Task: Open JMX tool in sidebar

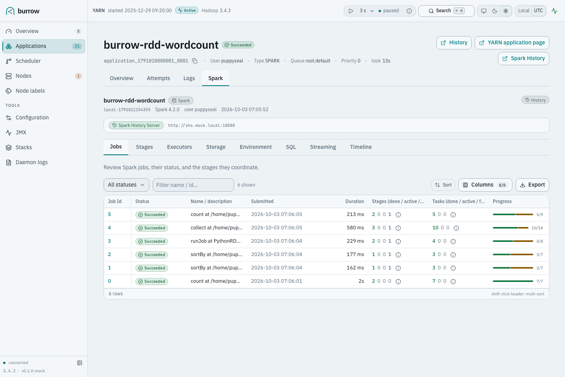Action: click(x=44, y=132)
